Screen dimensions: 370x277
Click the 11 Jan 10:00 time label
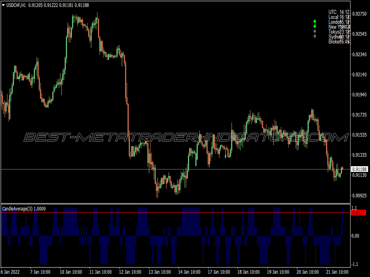pos(100,272)
